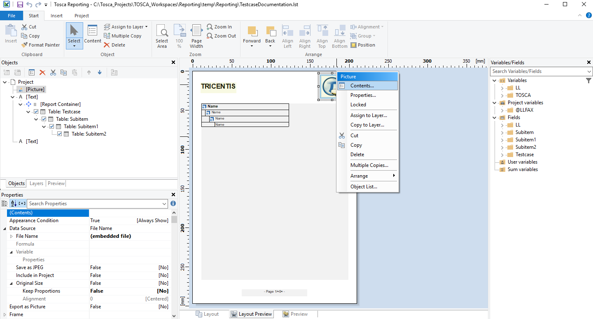
Task: Click in the Search Properties field
Action: click(x=95, y=204)
